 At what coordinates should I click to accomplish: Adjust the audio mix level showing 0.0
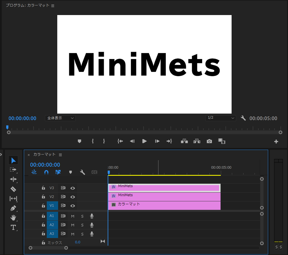77,242
